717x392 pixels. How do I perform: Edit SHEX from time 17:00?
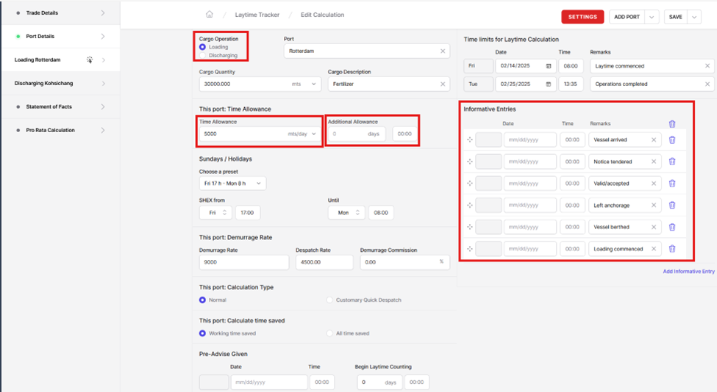(247, 213)
